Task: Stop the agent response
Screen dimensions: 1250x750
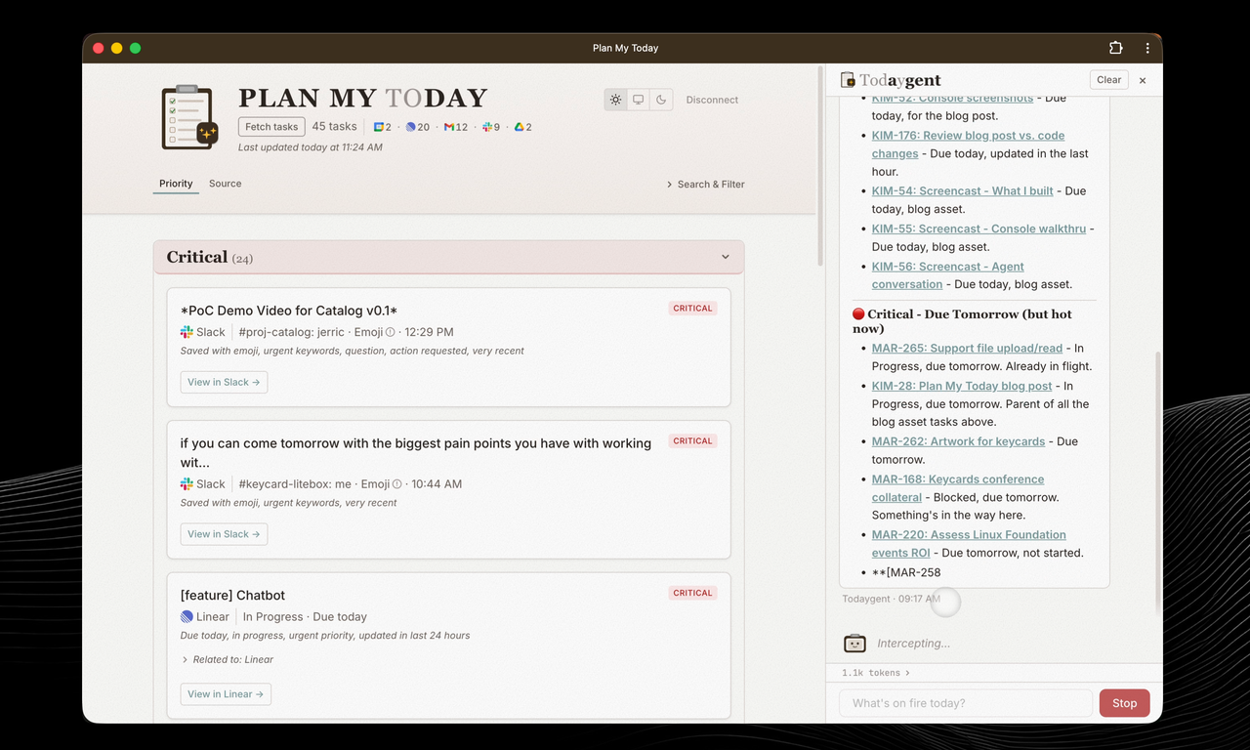Action: [1124, 703]
